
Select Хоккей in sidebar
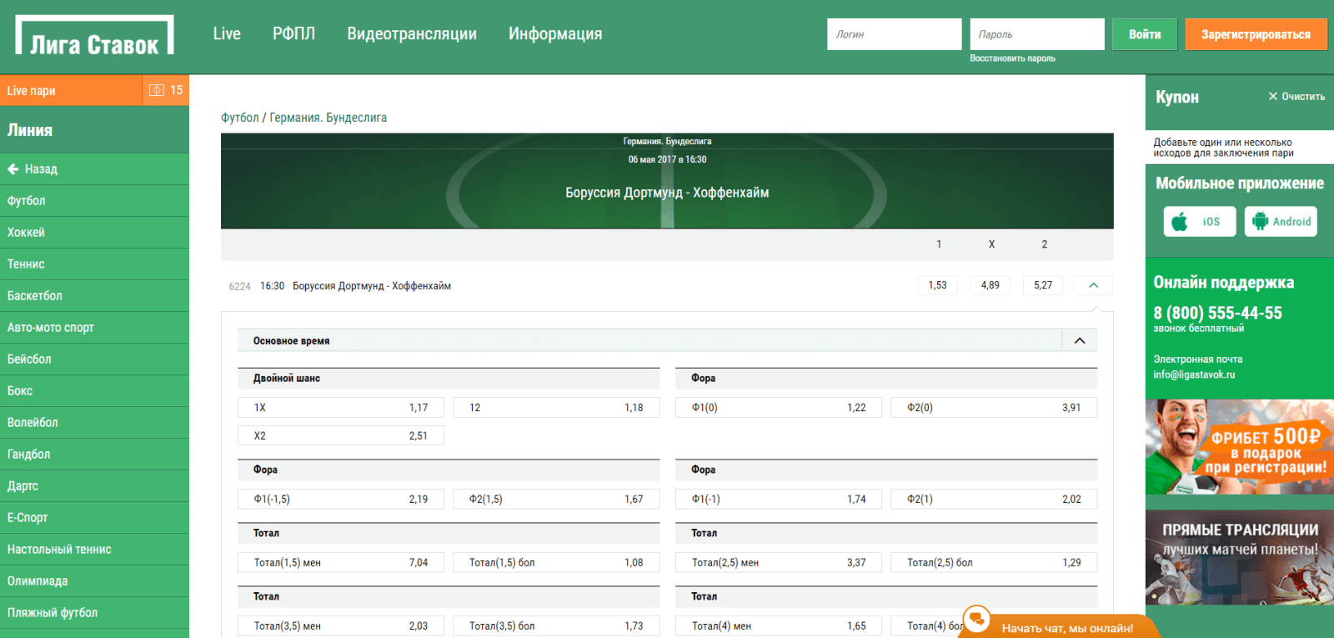click(94, 233)
